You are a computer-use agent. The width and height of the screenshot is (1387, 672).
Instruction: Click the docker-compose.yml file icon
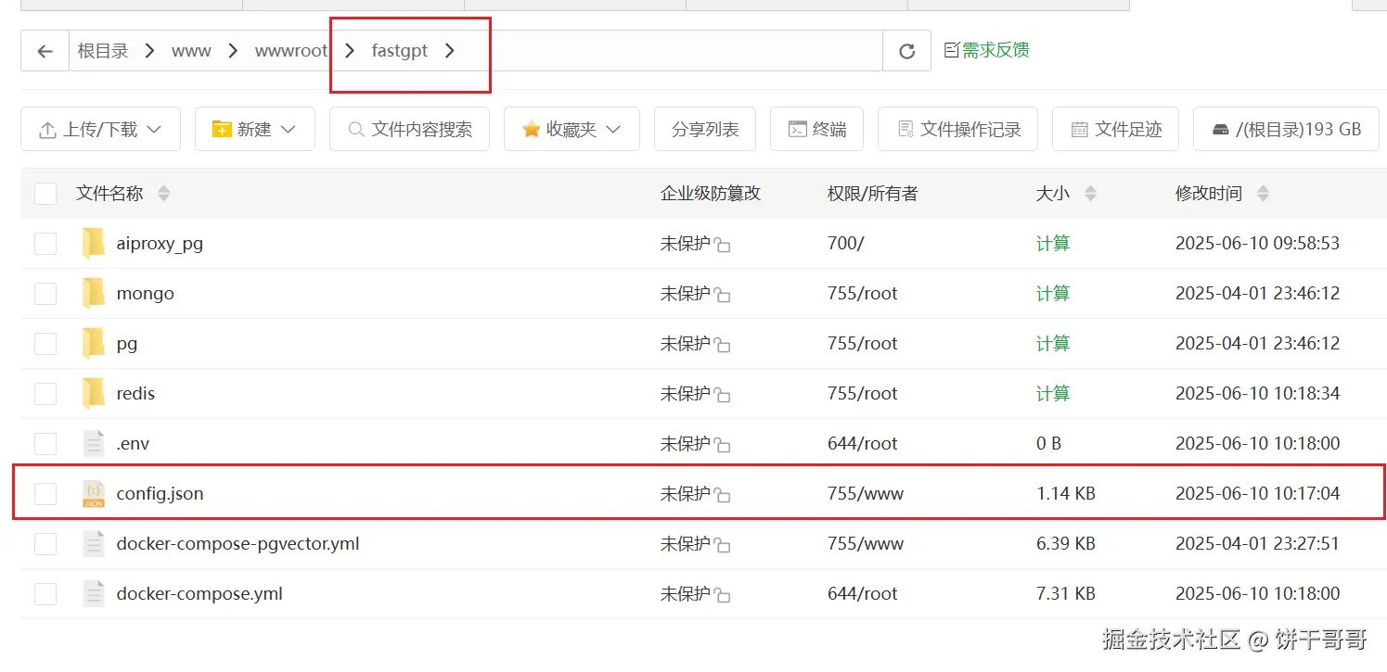point(94,594)
